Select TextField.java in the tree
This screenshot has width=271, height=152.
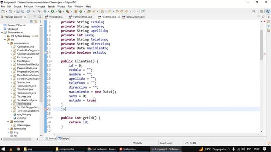(x=24, y=104)
